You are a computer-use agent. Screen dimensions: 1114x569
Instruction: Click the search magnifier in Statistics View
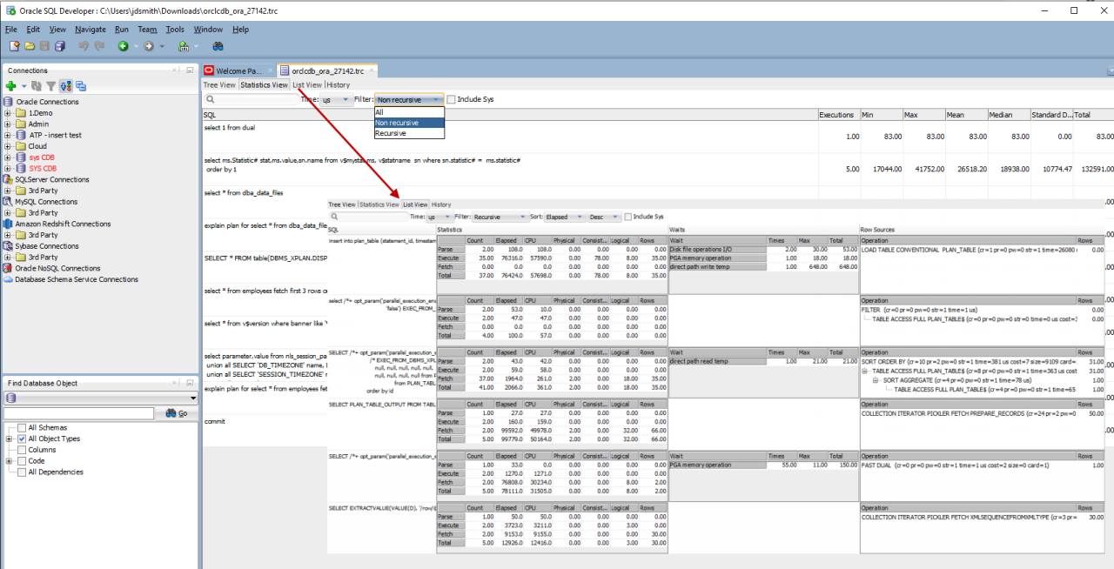[x=211, y=100]
